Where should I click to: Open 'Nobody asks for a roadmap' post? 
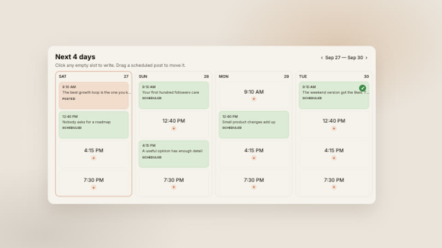coord(93,124)
